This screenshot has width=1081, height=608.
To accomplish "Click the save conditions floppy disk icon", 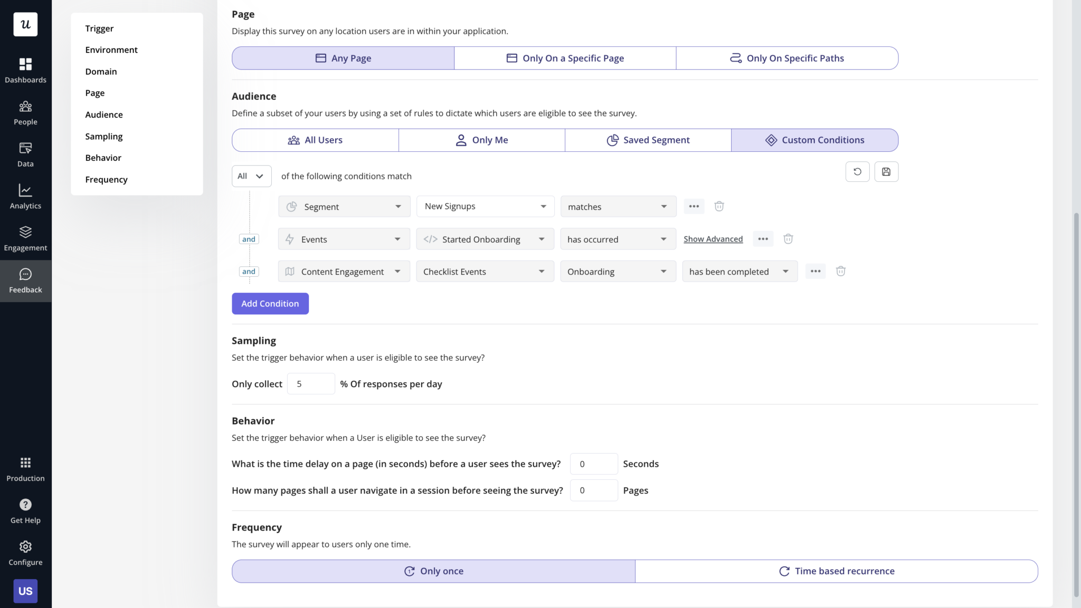I will [x=886, y=171].
